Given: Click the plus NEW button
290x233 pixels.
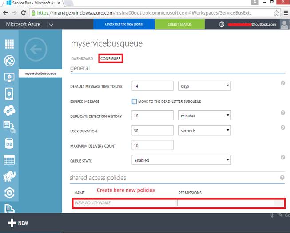Looking at the screenshot, I should pos(18,223).
